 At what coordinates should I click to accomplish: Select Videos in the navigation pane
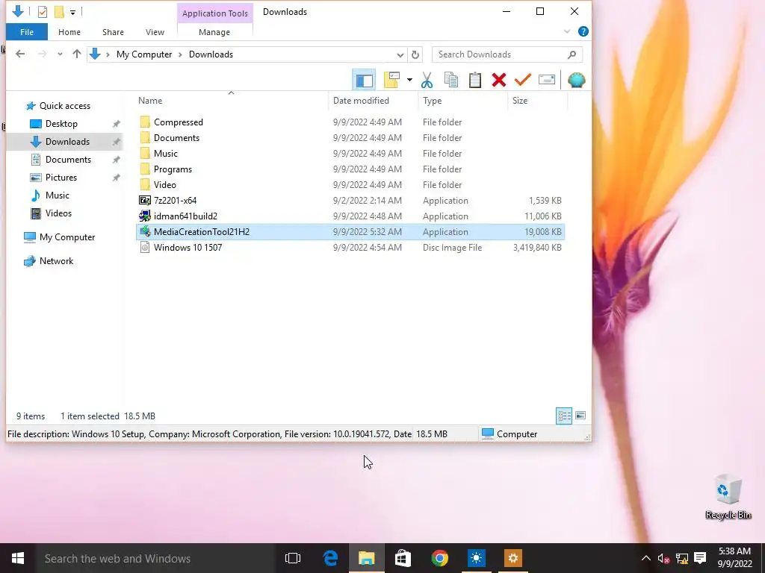(x=58, y=213)
